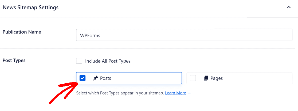The width and height of the screenshot is (298, 111).
Task: Click empty space inside the Pages option box
Action: 256,78
